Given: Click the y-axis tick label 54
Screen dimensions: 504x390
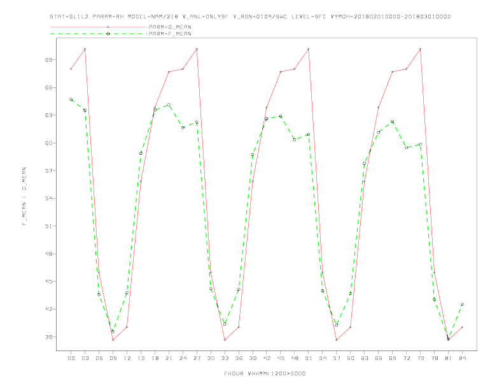Looking at the screenshot, I should (x=48, y=198).
